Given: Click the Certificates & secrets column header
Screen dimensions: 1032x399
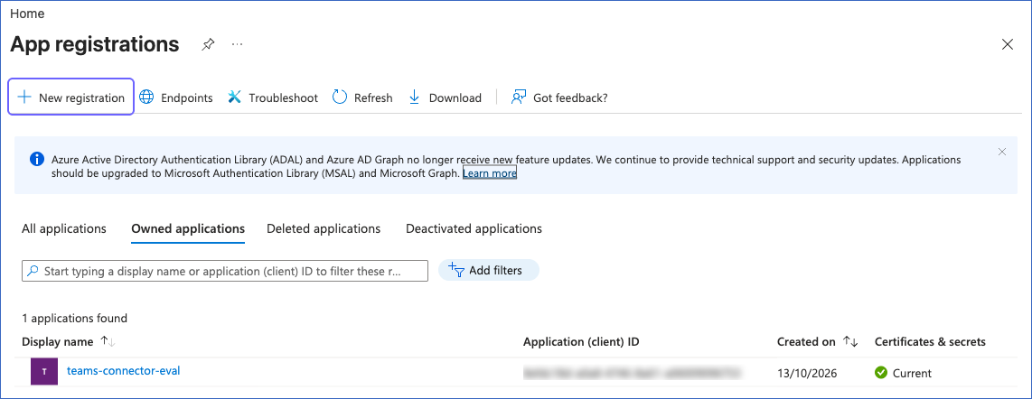Looking at the screenshot, I should [930, 342].
